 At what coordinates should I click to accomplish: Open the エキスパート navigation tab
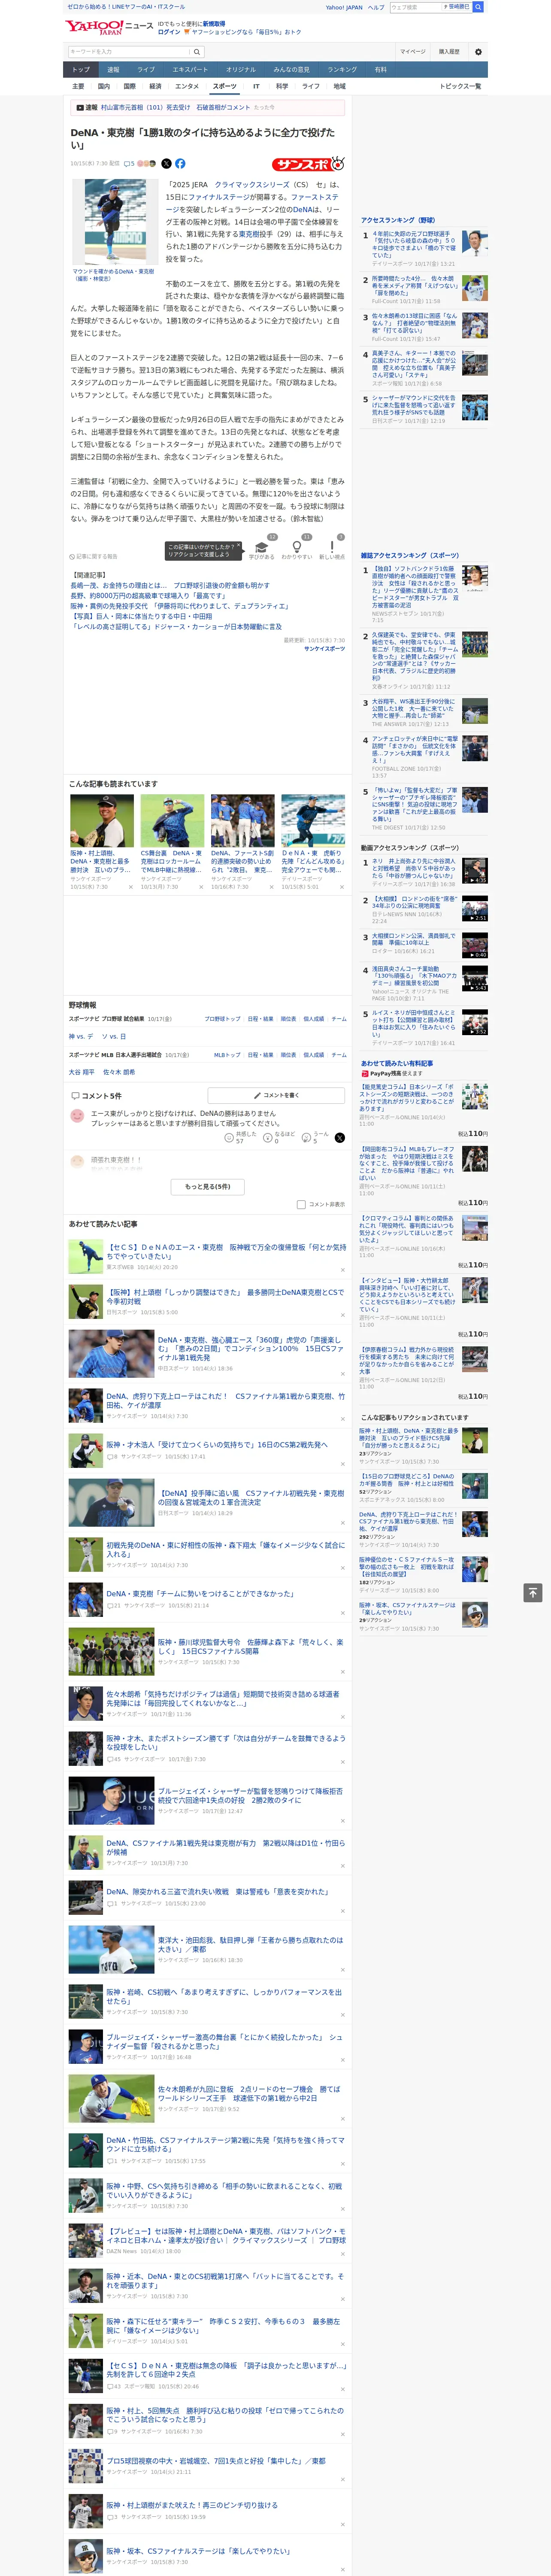click(190, 70)
